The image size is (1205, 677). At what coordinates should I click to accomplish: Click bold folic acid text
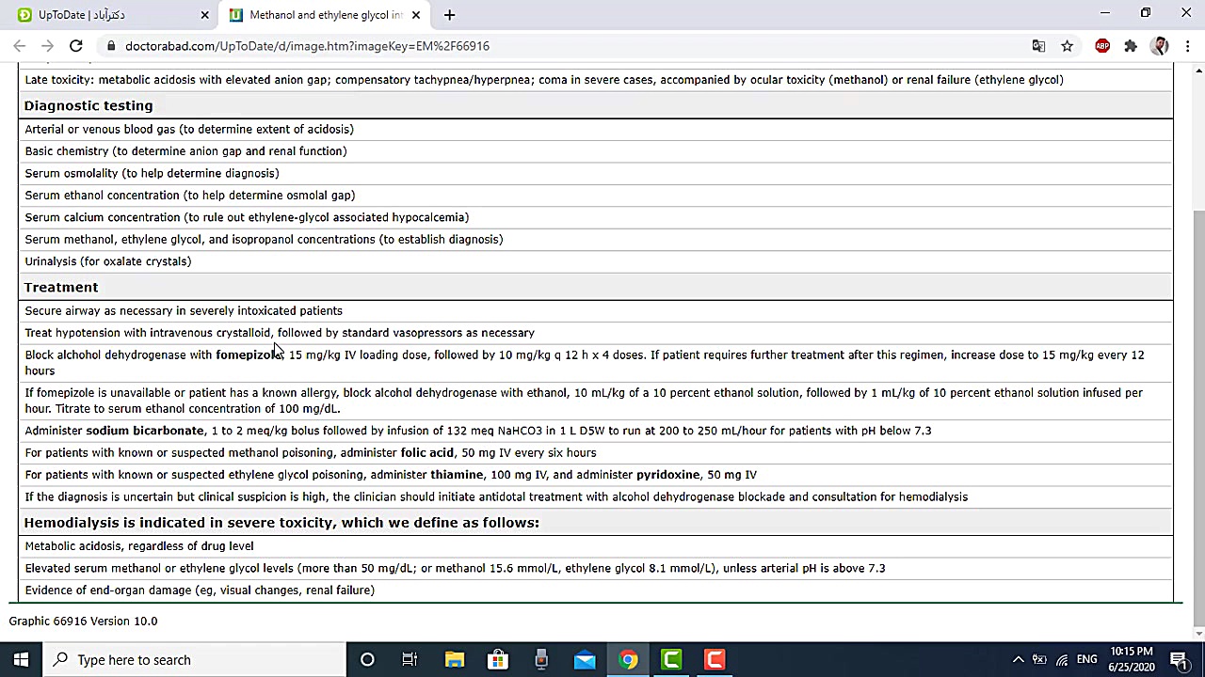click(427, 452)
